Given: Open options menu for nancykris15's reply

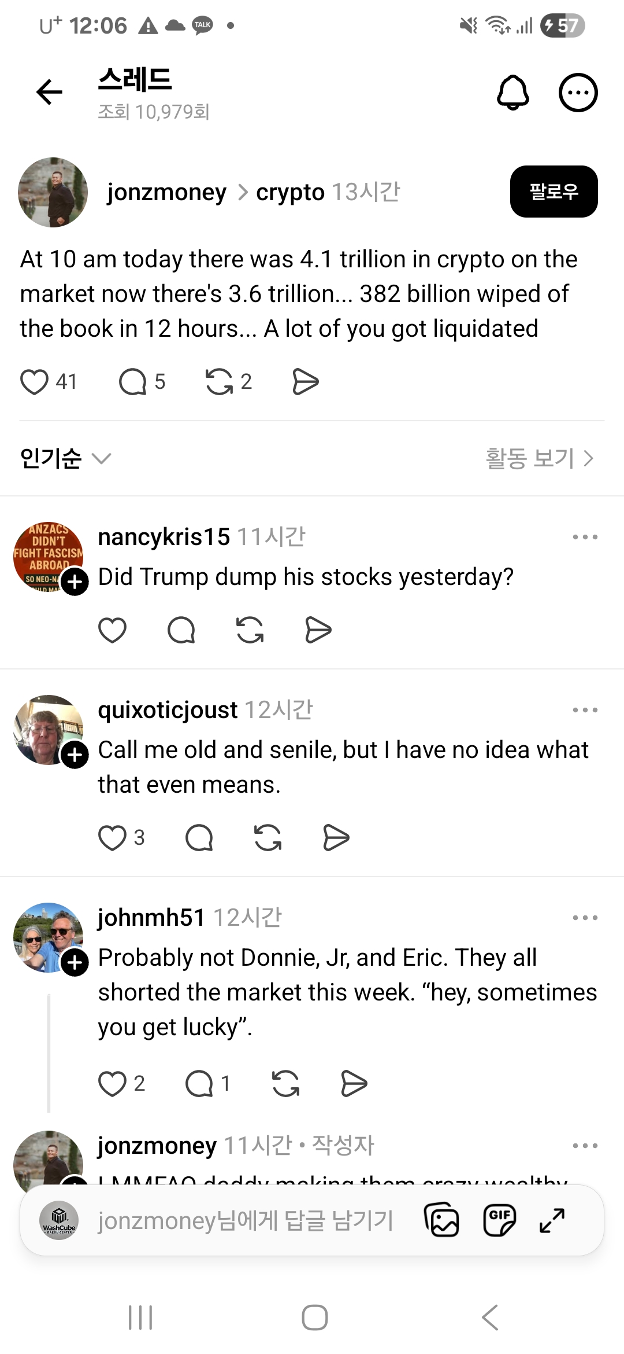Looking at the screenshot, I should tap(585, 537).
